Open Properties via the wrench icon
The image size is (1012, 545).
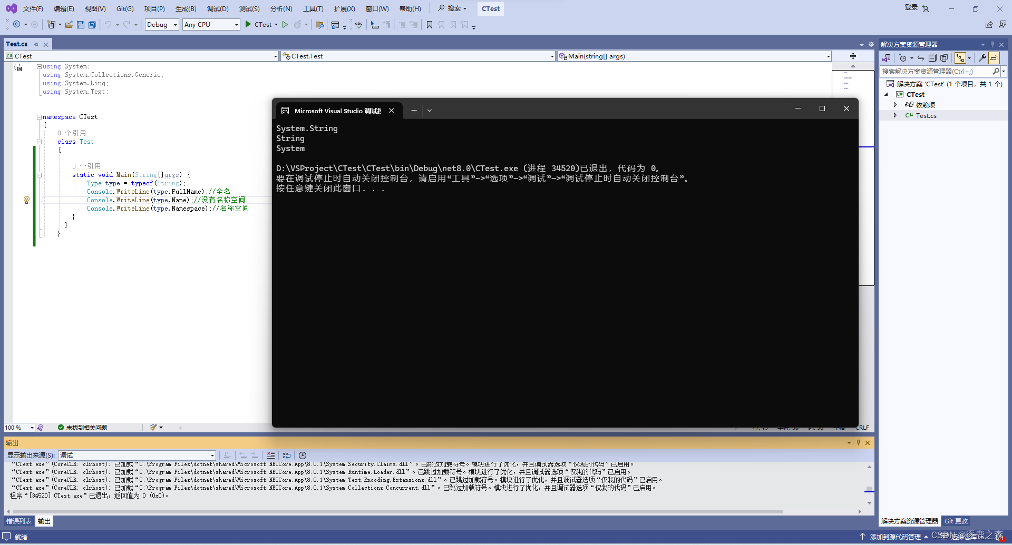[982, 58]
